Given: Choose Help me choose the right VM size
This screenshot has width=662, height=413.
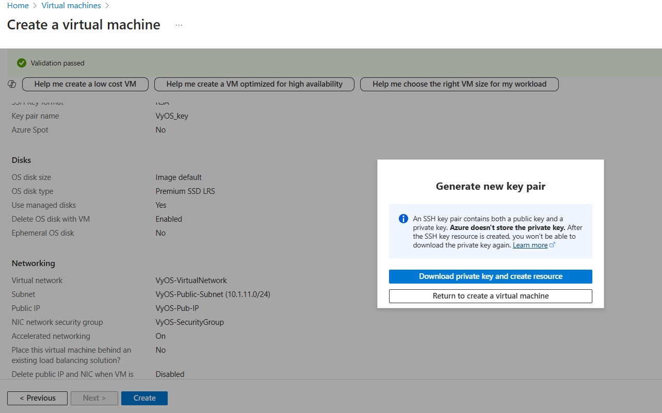Looking at the screenshot, I should tap(459, 84).
